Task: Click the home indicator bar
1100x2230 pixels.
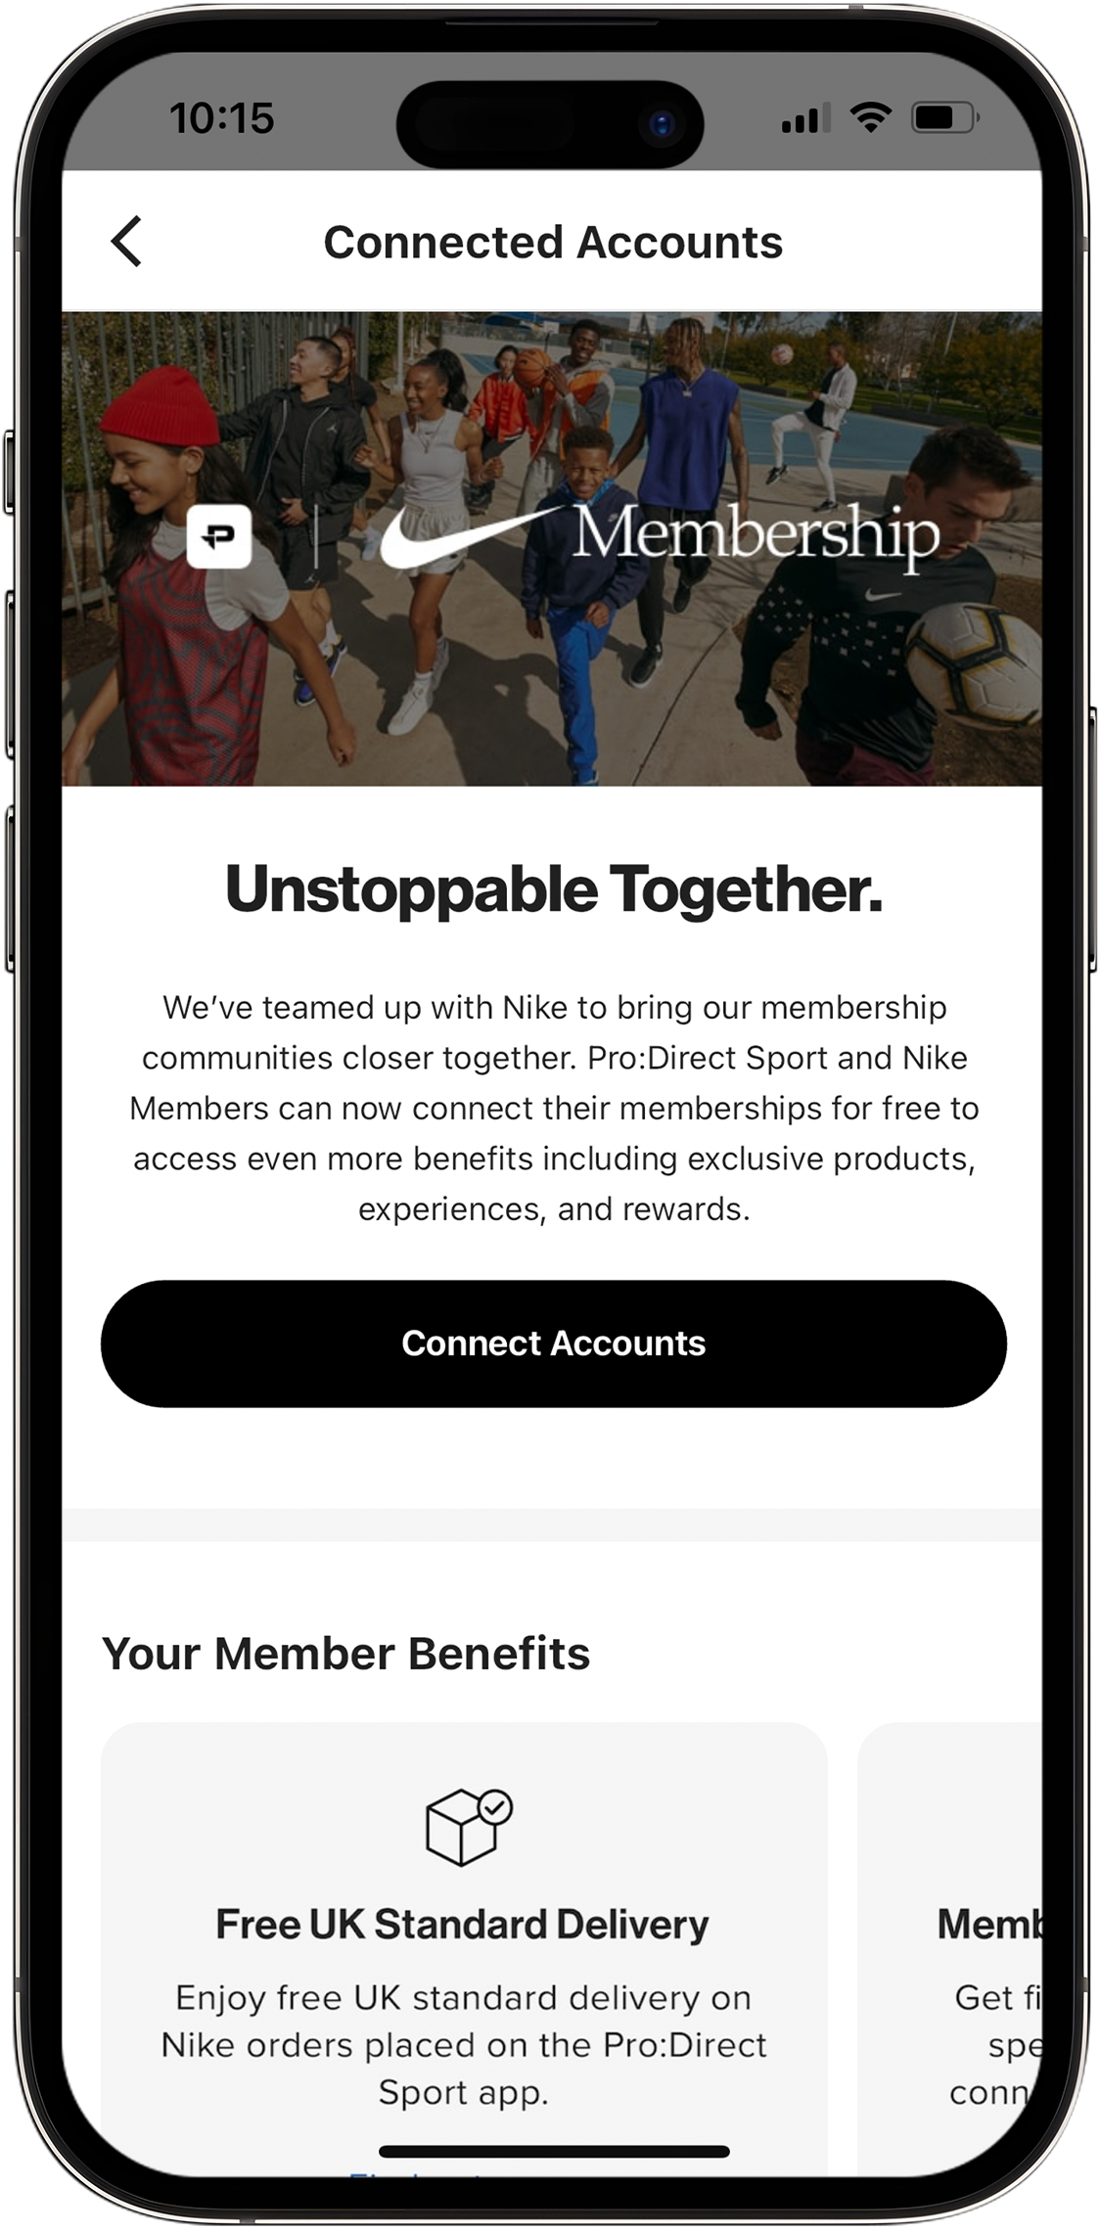Action: (x=554, y=2151)
